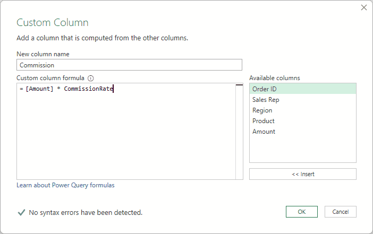373x234 pixels.
Task: Select Product in Available columns
Action: tap(302, 121)
